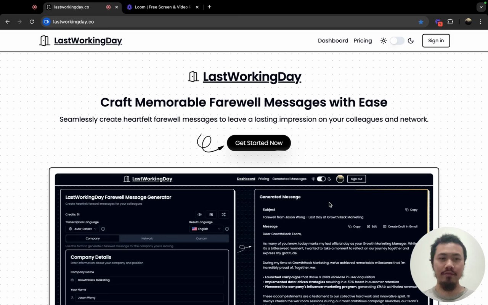Click LastWorkingDay logo inside preview screenshot
The image size is (488, 305).
[x=148, y=179]
